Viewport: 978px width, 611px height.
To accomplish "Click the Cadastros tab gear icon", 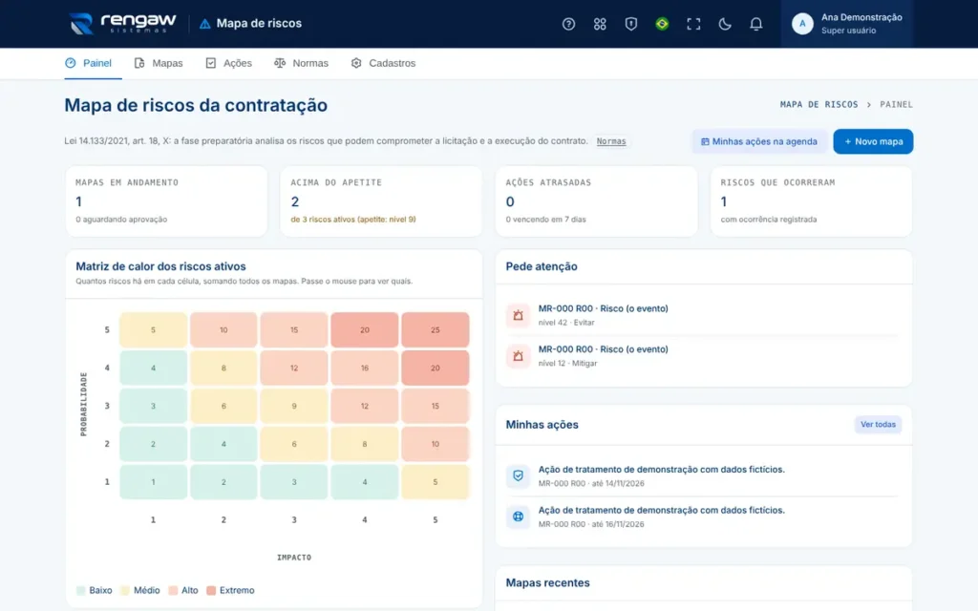I will [356, 63].
